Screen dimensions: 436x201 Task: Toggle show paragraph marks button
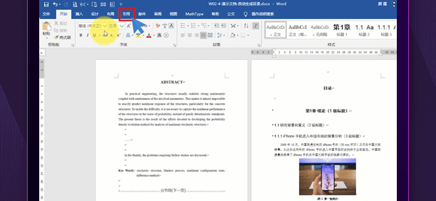click(x=256, y=26)
